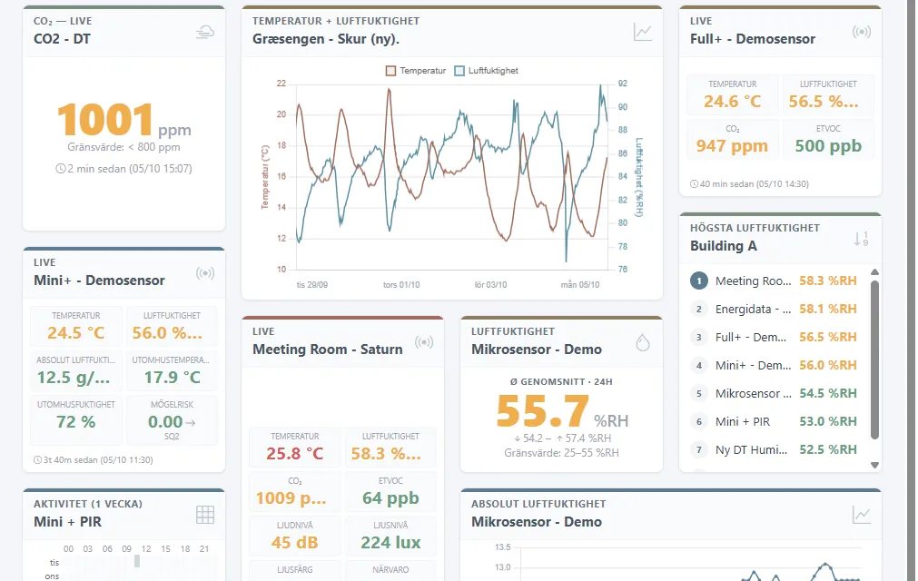Click the live signal icon on Full+ - Demosensor card
Viewport: 918px width, 581px height.
(861, 32)
